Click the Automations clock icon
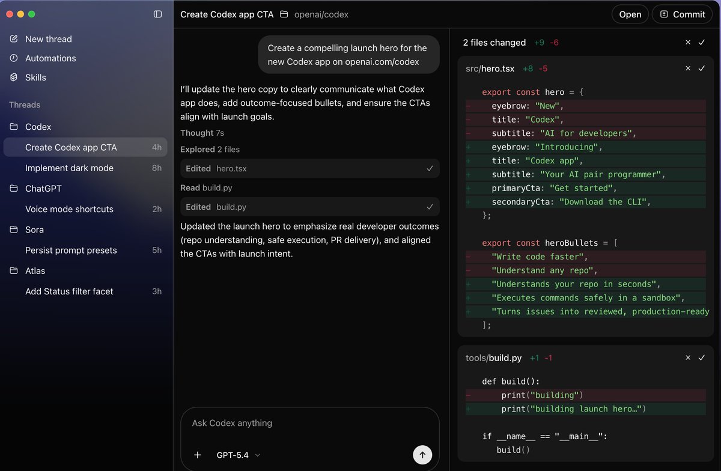Image resolution: width=721 pixels, height=471 pixels. click(x=14, y=58)
